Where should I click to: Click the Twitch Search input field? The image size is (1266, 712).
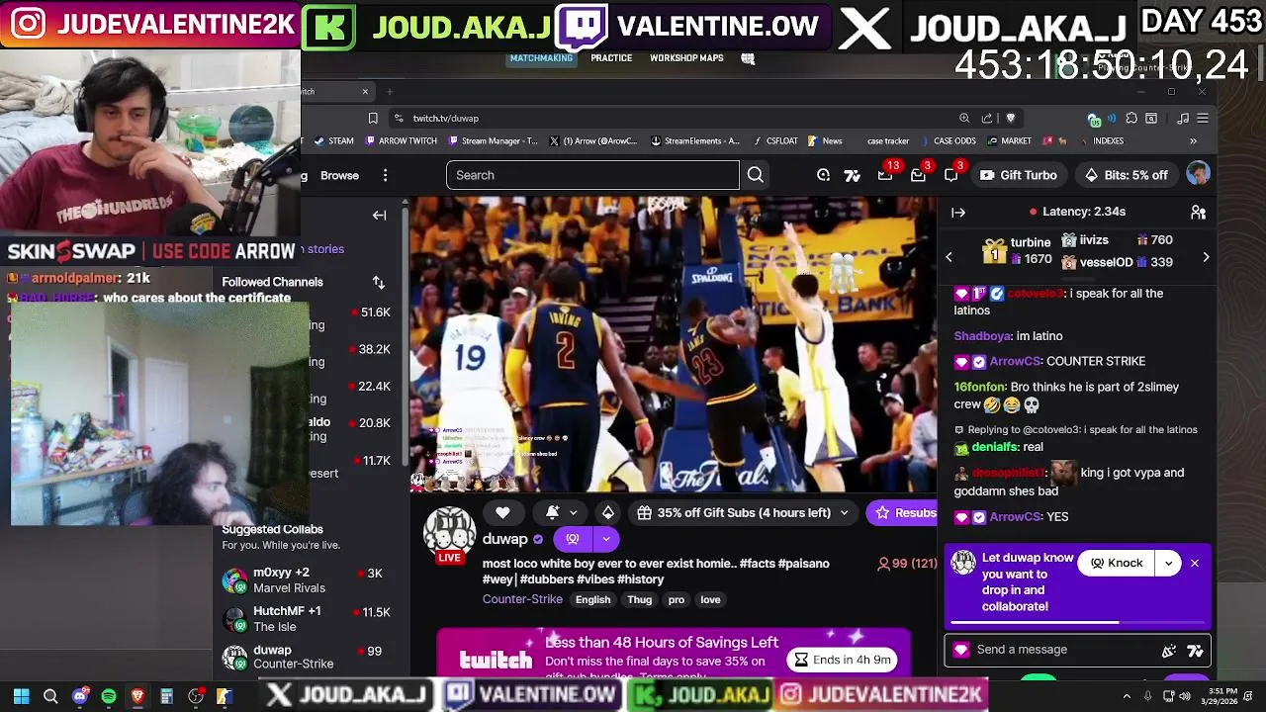coord(592,175)
